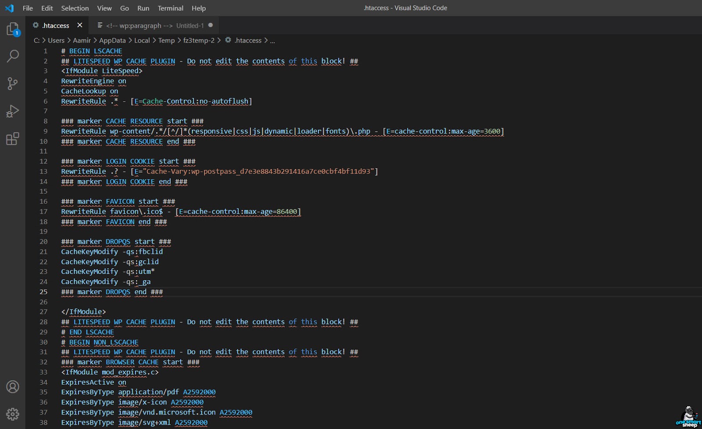702x429 pixels.
Task: Click the AppData breadcrumb segment
Action: tap(112, 40)
